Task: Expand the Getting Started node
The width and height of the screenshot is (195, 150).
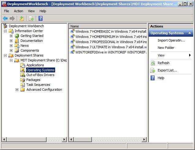Action: coord(11,36)
